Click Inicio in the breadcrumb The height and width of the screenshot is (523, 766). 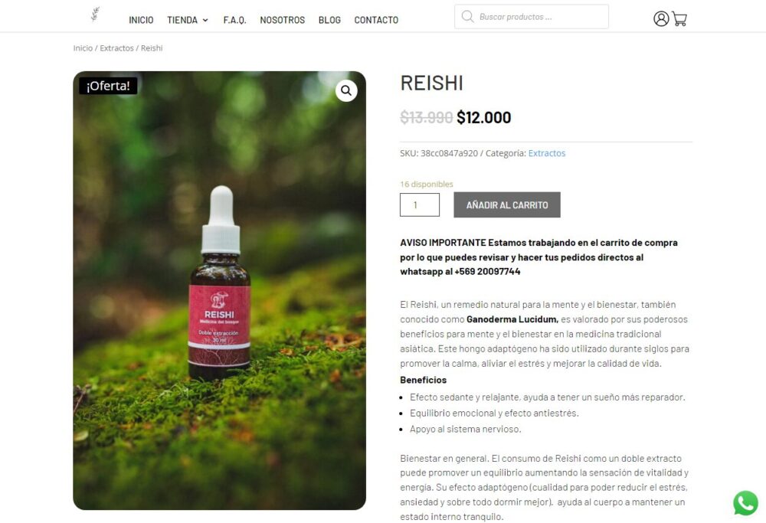[x=83, y=48]
